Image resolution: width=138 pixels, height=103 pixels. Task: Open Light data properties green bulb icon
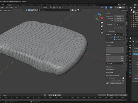tap(130, 73)
